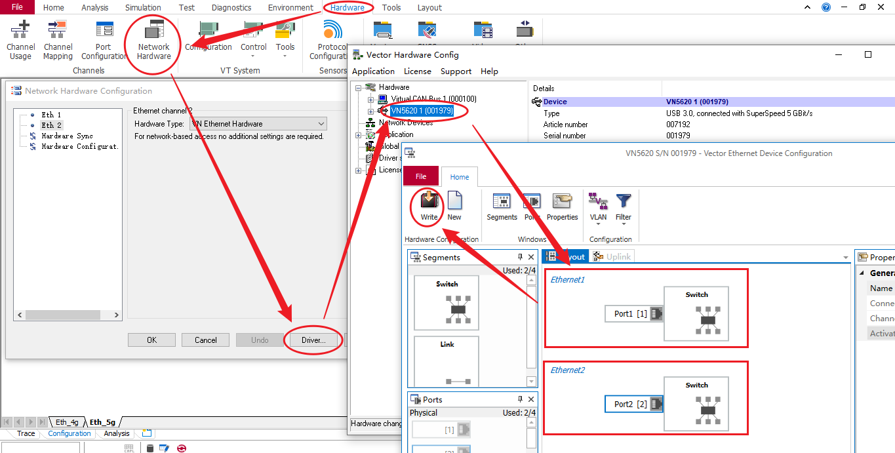Image resolution: width=895 pixels, height=453 pixels.
Task: Select Port2 [2] in Ethernet2 layout
Action: 634,404
